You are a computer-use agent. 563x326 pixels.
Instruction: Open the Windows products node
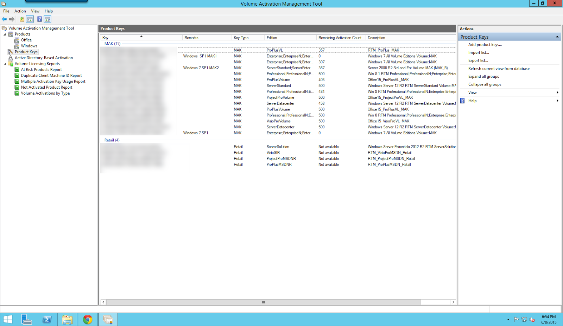[x=29, y=46]
